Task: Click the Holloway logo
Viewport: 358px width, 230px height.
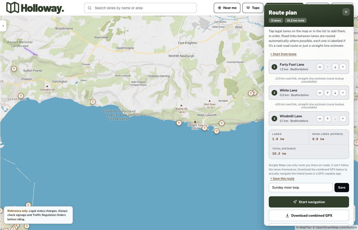Action: (35, 8)
